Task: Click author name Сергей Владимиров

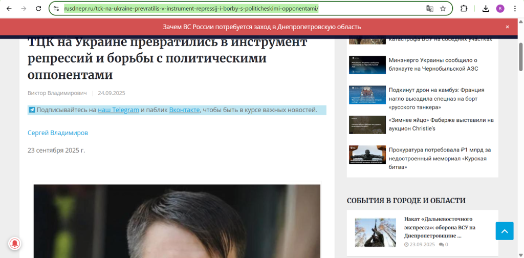Action: click(58, 133)
